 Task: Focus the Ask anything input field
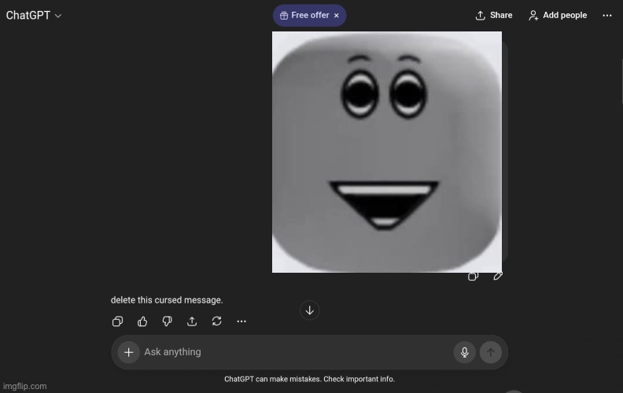[x=296, y=352]
